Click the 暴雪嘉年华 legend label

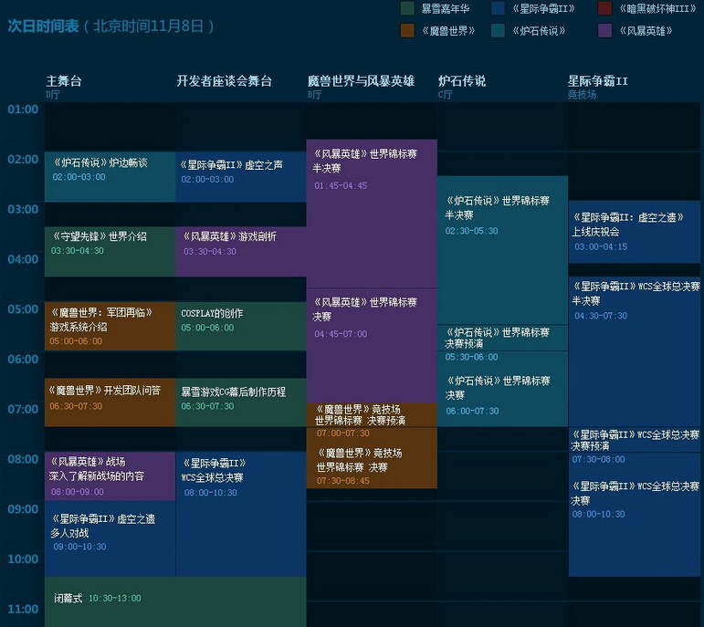445,8
